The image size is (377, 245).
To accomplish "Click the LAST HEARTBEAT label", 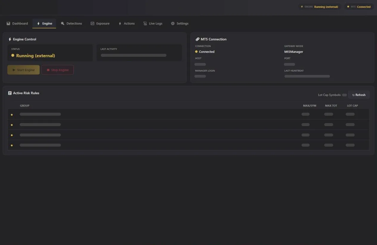I will point(294,71).
